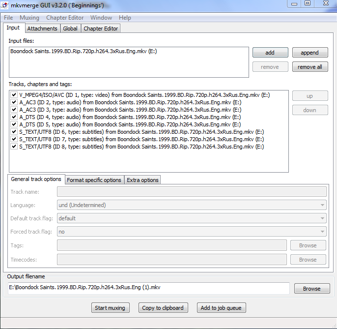The width and height of the screenshot is (337, 329).
Task: Toggle the A_DTS ID 5 audio track checkbox
Action: point(14,124)
